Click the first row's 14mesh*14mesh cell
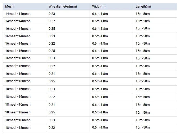The image size is (181, 134). click(18, 14)
